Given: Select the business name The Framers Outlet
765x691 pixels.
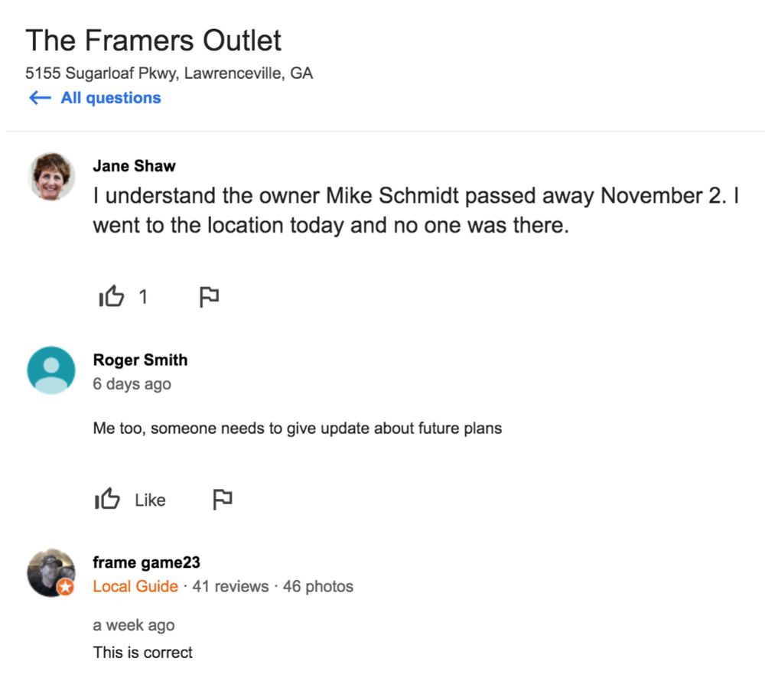Looking at the screenshot, I should coord(153,40).
